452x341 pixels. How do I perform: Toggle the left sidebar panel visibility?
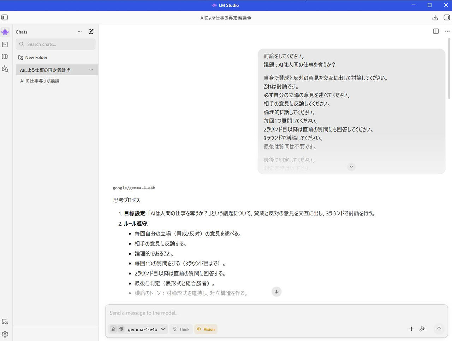pos(5,17)
